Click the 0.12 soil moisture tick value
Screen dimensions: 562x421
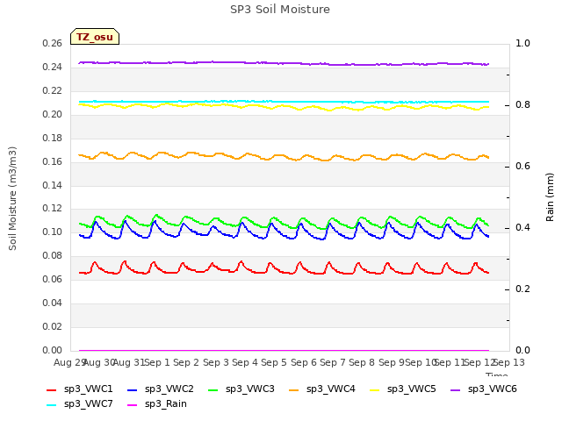click(x=53, y=209)
